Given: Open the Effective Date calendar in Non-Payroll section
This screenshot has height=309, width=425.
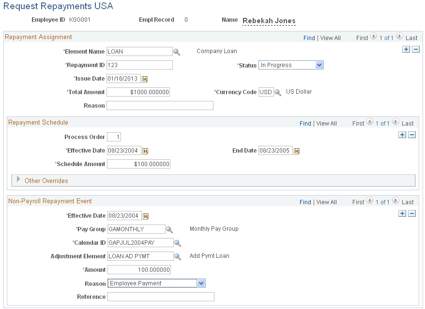Looking at the screenshot, I should click(x=145, y=215).
